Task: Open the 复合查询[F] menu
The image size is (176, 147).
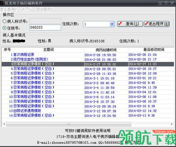Action: [x=9, y=9]
